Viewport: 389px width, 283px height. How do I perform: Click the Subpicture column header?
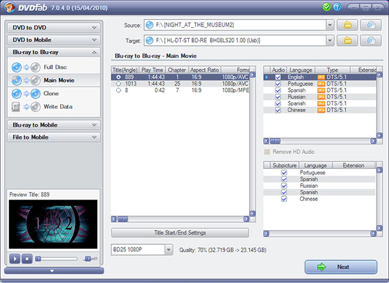coord(285,165)
